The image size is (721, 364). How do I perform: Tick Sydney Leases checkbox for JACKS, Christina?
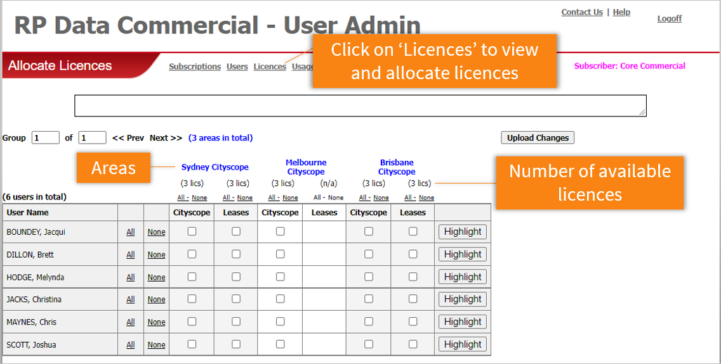coord(236,299)
